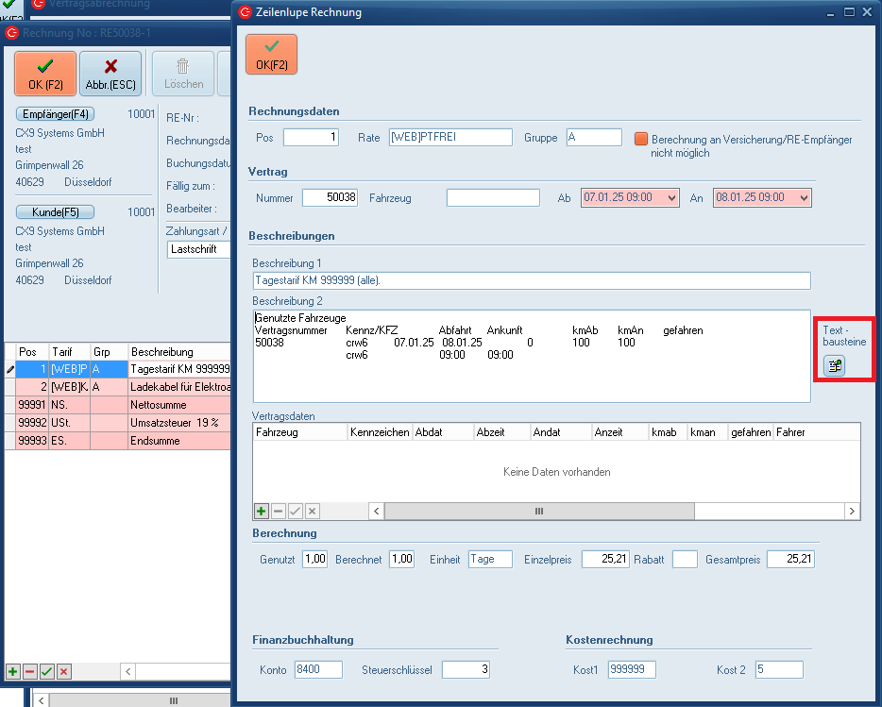Image resolution: width=882 pixels, height=707 pixels.
Task: Add invoice position with green plus icon
Action: click(13, 671)
